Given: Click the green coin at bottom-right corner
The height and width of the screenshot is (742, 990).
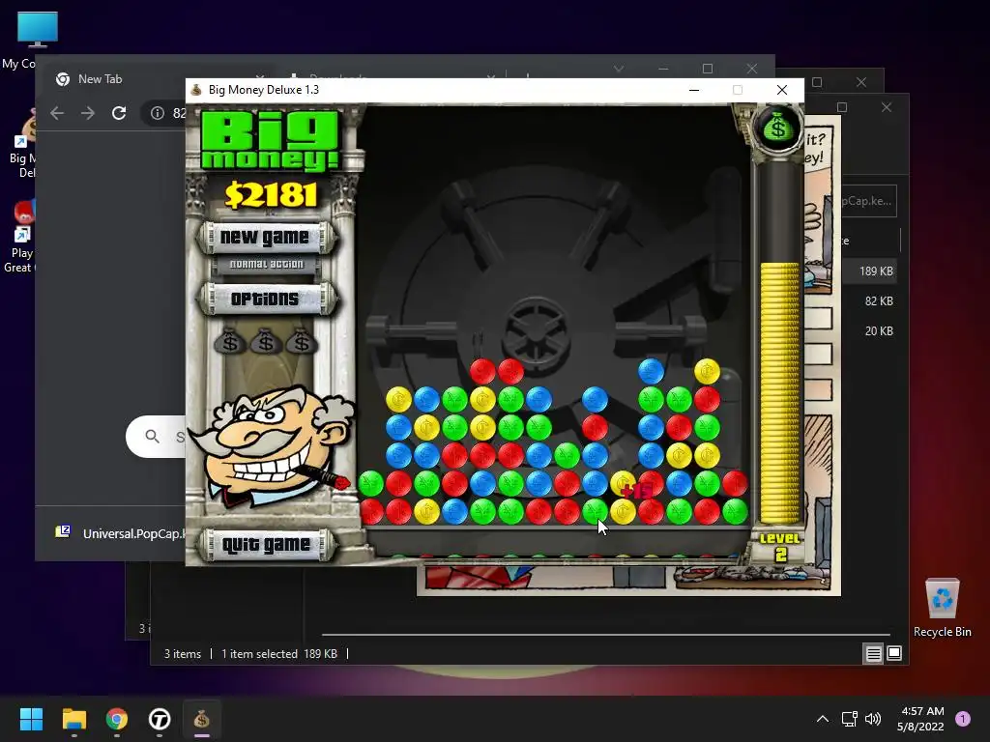Looking at the screenshot, I should (x=735, y=512).
